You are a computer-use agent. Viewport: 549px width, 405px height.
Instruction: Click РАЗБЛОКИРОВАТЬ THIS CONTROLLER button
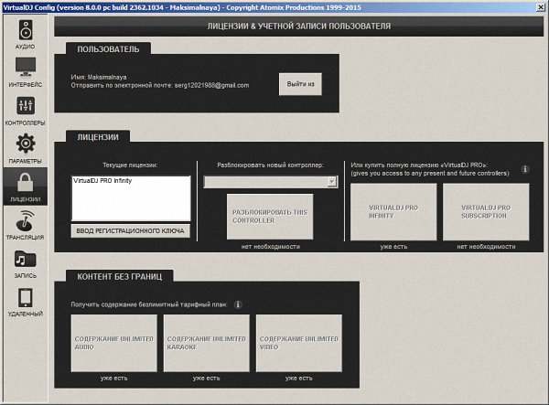pos(269,217)
